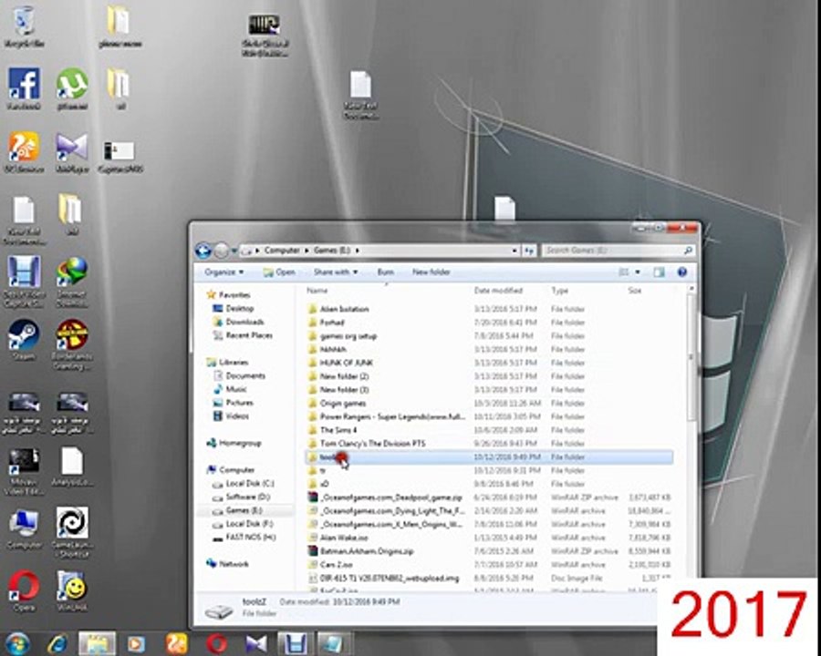This screenshot has width=821, height=656.
Task: Select the Computer desktop icon
Action: [x=24, y=528]
